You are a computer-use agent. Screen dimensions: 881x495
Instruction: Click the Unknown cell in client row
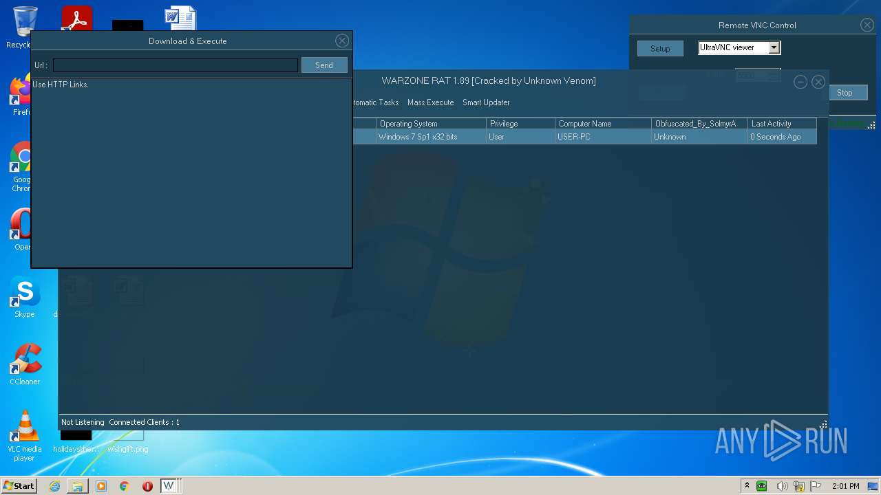700,137
